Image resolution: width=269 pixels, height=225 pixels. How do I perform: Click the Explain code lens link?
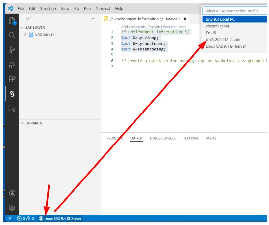154,27
